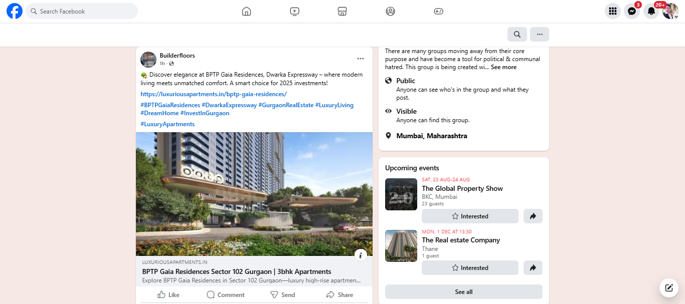Open hashtag #InvestInGurgaon
Screen dimensions: 685x304
(x=205, y=113)
